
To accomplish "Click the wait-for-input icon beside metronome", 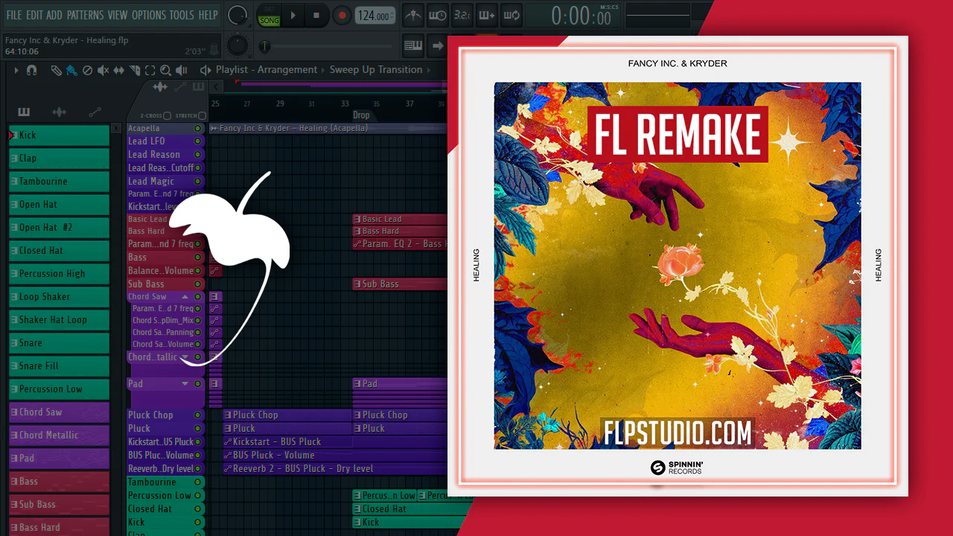I will click(438, 15).
